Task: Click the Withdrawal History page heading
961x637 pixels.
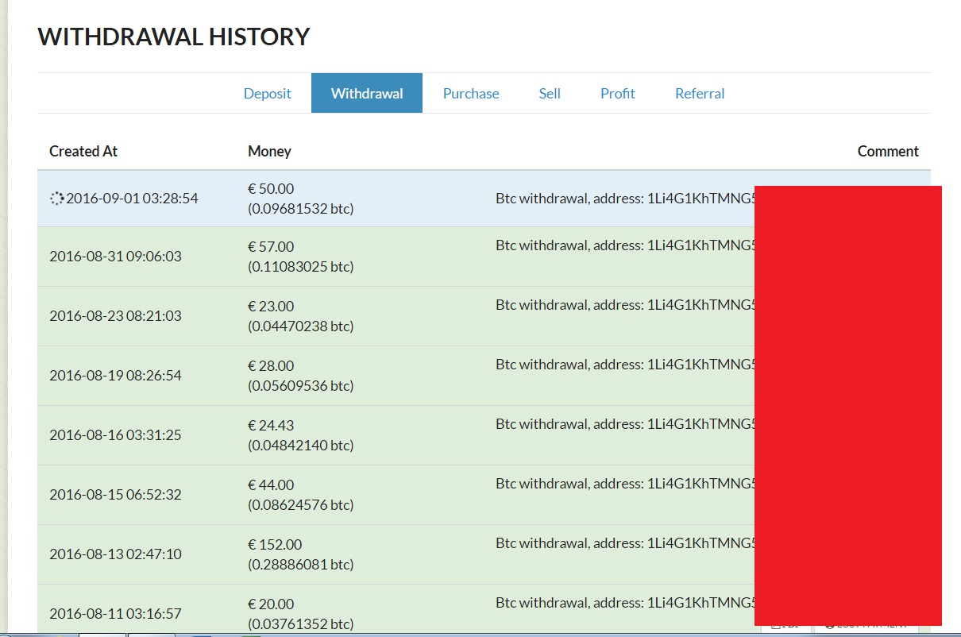Action: (x=173, y=37)
